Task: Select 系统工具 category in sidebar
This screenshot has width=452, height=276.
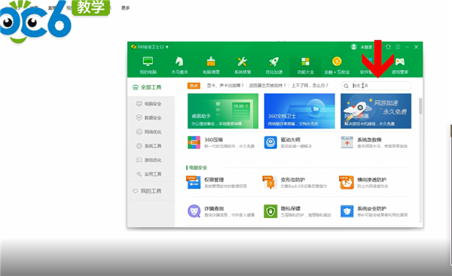Action: (x=149, y=146)
